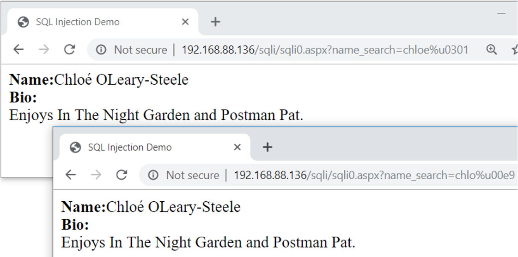Open new tab in top browser window

[x=215, y=22]
